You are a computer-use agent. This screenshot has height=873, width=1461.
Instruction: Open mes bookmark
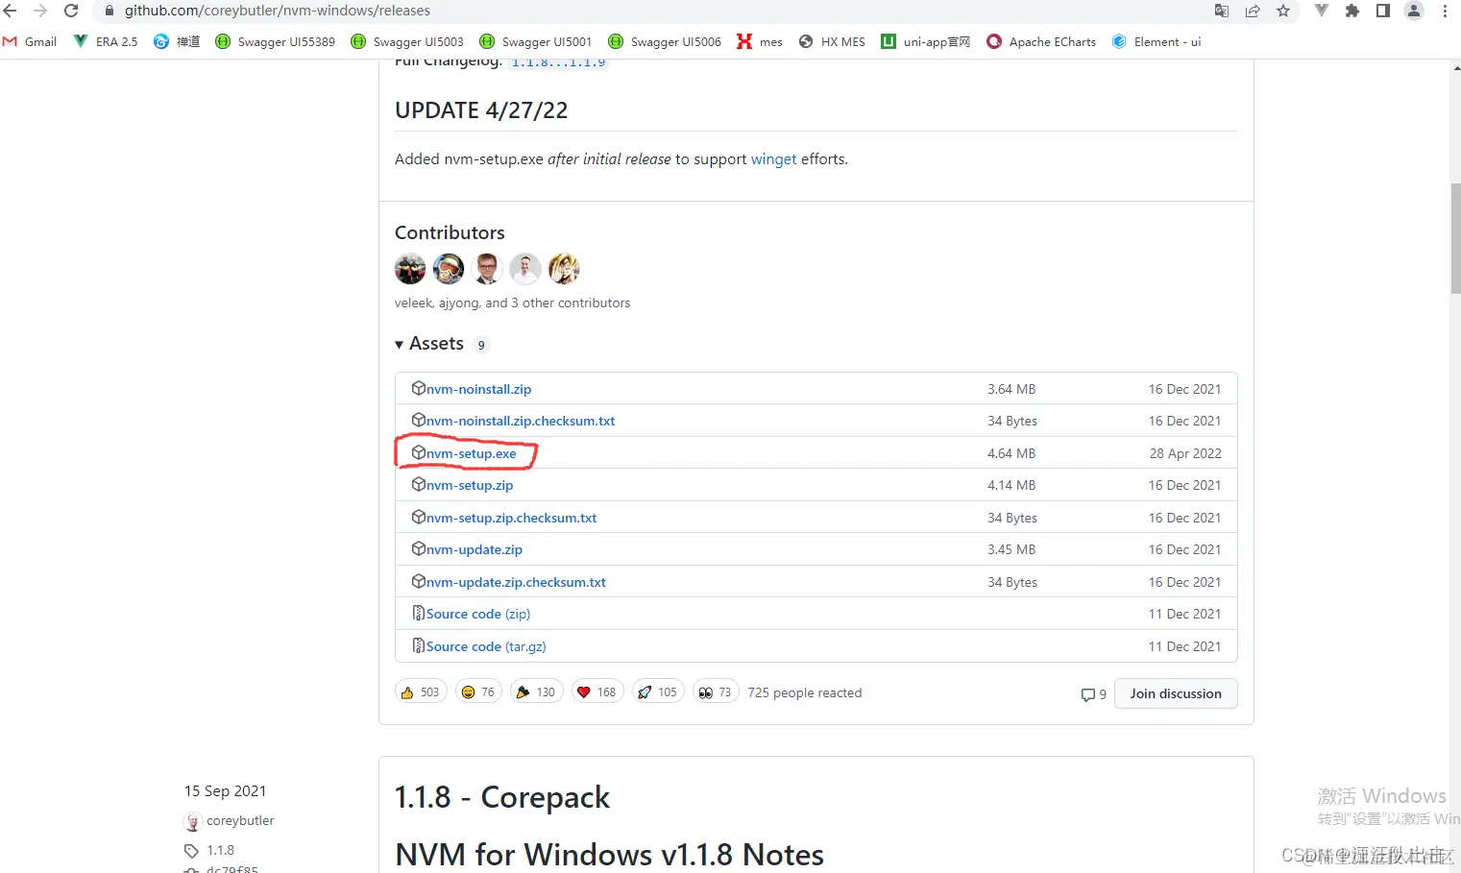coord(760,41)
